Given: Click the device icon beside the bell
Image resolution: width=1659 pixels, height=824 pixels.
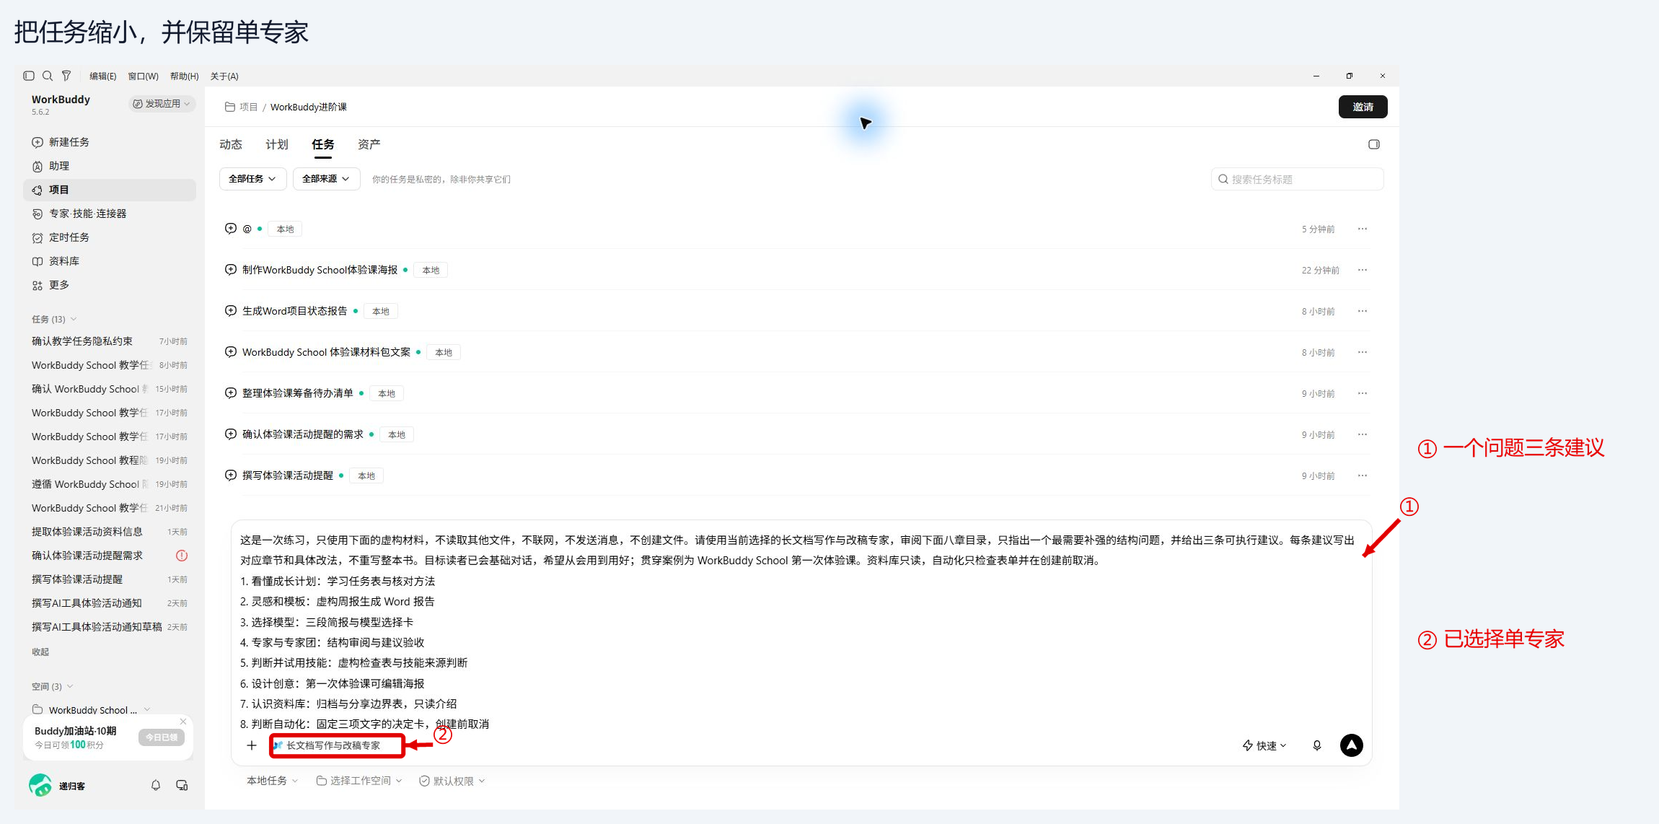Looking at the screenshot, I should click(182, 785).
